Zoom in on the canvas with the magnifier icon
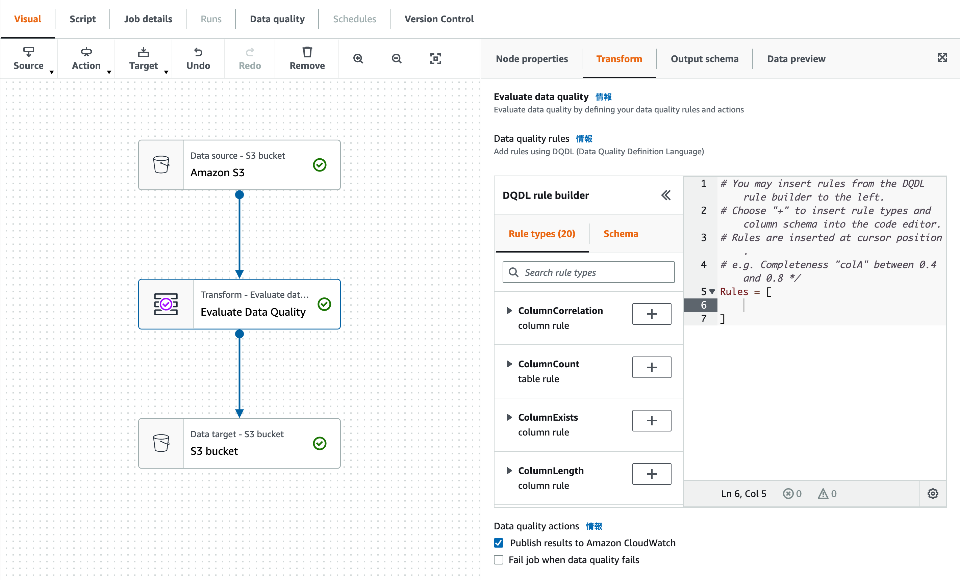The image size is (960, 580). click(358, 58)
